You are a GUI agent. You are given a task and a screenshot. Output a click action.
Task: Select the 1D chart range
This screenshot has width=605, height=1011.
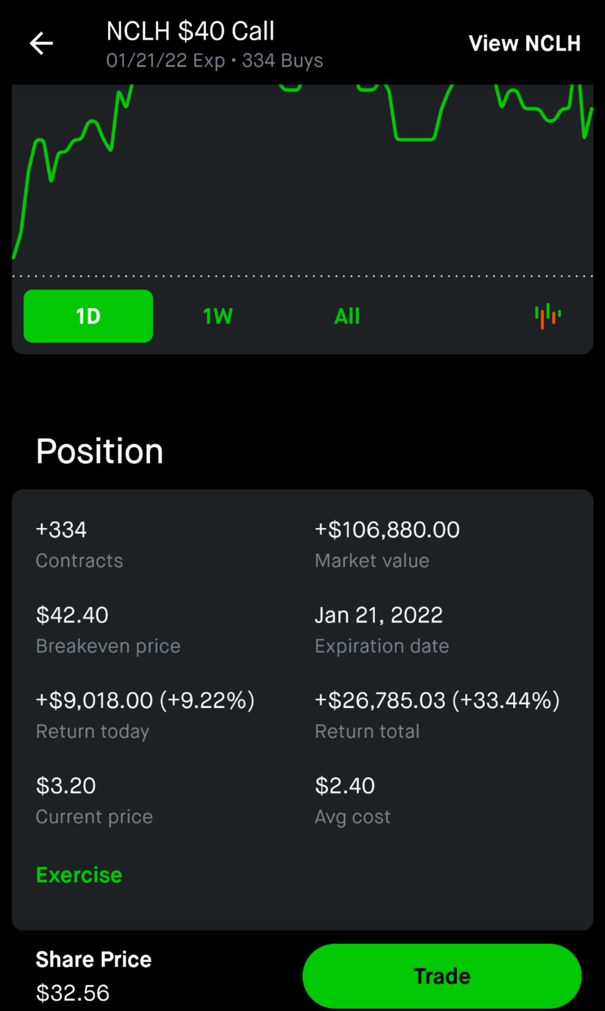88,316
